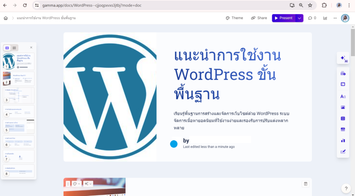This screenshot has width=355, height=196.
Task: Open the card style palette dropdown
Action: [77, 184]
